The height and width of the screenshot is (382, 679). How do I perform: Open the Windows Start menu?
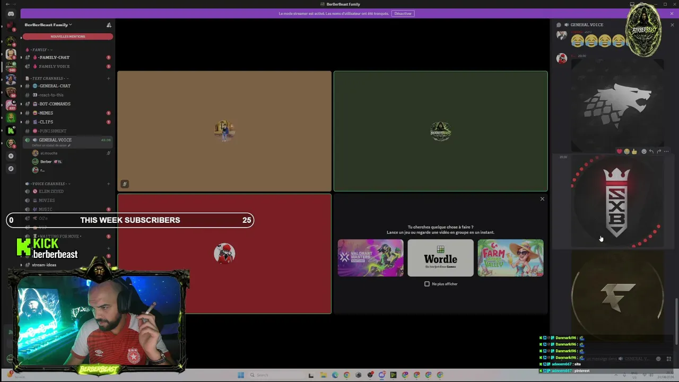241,375
